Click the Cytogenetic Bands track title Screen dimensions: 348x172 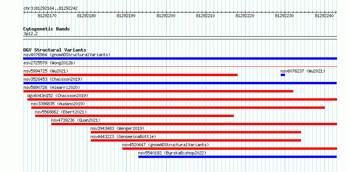point(47,29)
